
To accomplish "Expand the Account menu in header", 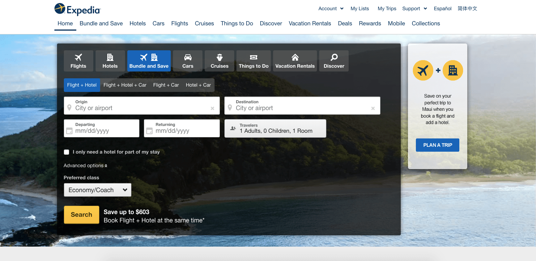I will tap(331, 8).
